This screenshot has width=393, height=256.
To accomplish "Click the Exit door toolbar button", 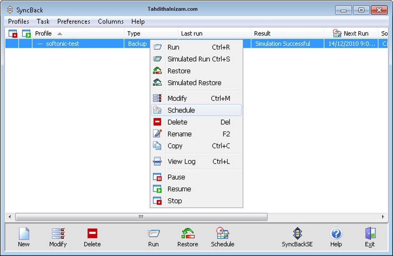I will tap(370, 237).
